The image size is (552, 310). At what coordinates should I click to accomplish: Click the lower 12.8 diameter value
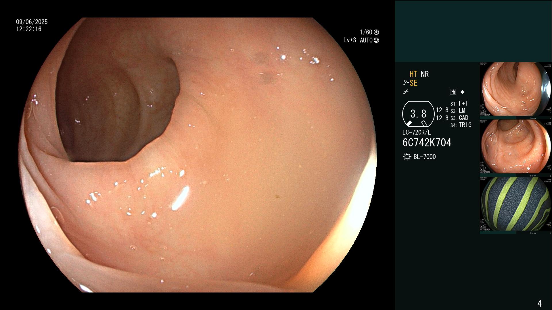tap(442, 118)
